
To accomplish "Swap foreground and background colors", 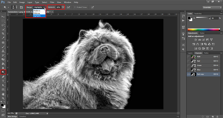I will 4,102.
